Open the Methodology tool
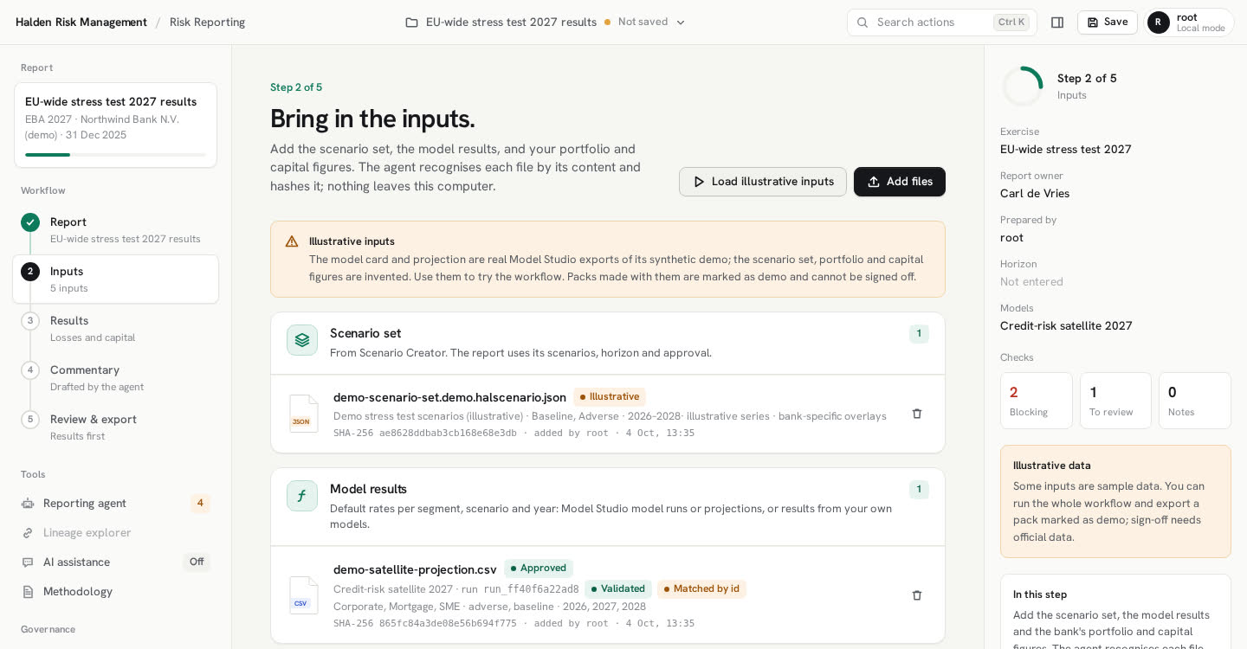The height and width of the screenshot is (649, 1247). [115, 591]
